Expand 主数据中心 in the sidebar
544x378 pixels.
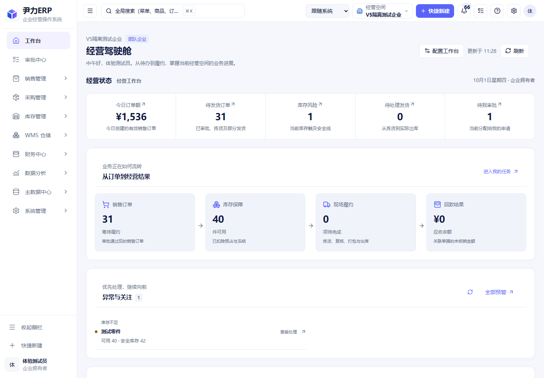point(39,192)
